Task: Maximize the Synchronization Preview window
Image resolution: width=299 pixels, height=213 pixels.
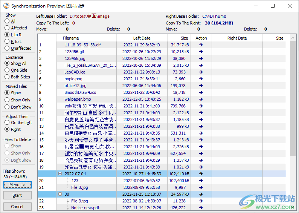Action: click(273, 6)
